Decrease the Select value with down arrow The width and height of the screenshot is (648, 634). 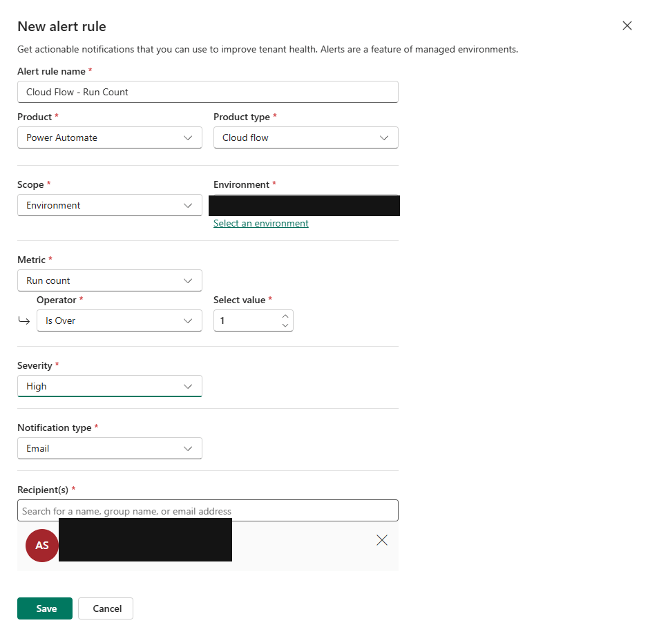pyautogui.click(x=285, y=325)
